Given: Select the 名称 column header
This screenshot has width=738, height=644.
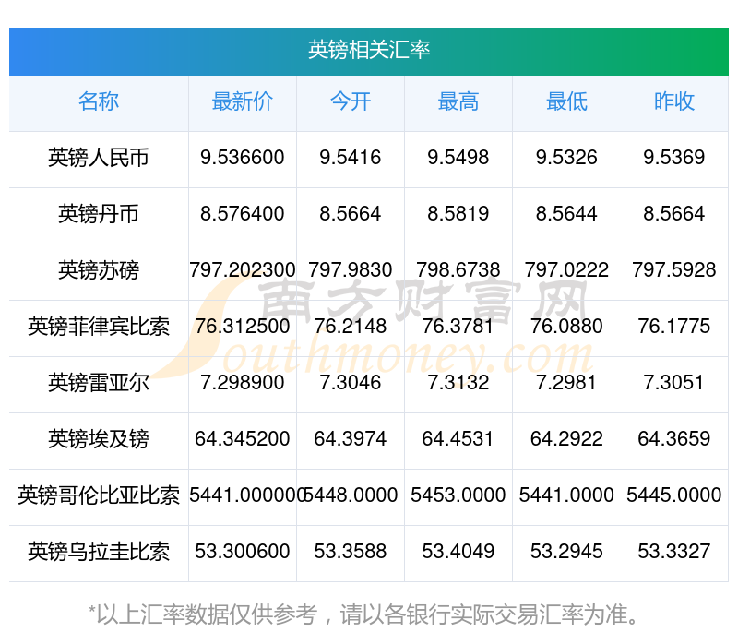Looking at the screenshot, I should pos(99,101).
